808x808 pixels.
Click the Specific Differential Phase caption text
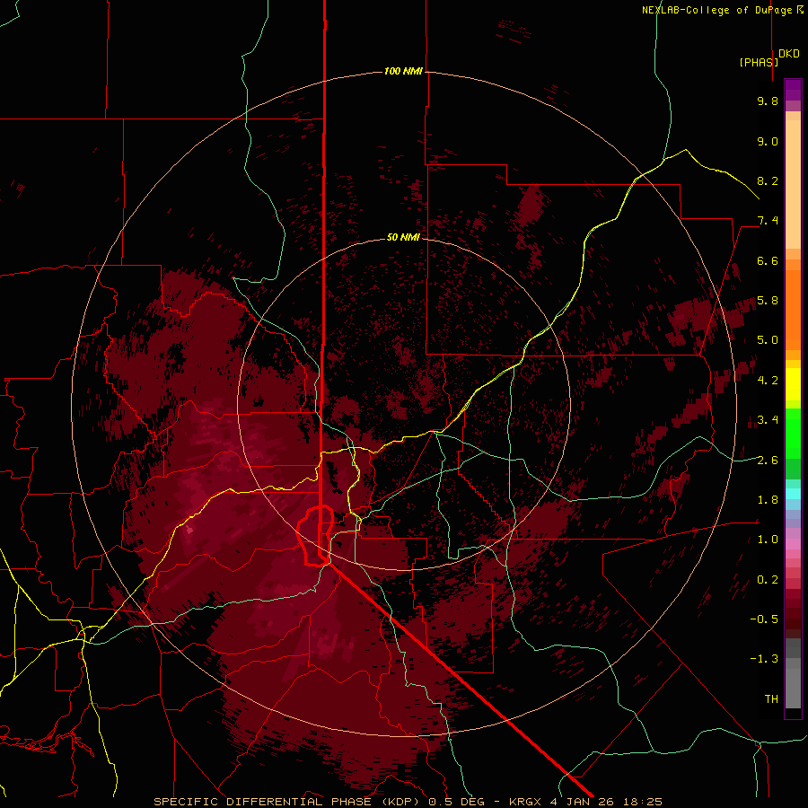click(x=288, y=802)
